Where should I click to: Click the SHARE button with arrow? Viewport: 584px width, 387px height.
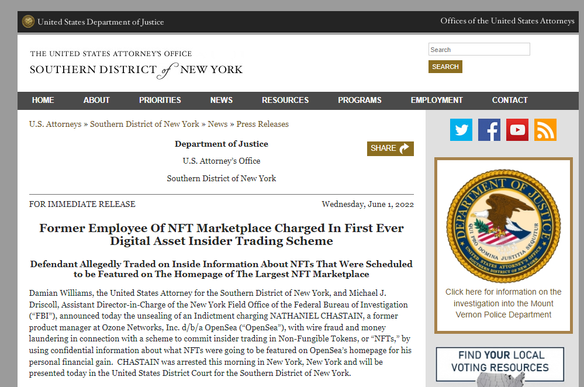pyautogui.click(x=390, y=148)
